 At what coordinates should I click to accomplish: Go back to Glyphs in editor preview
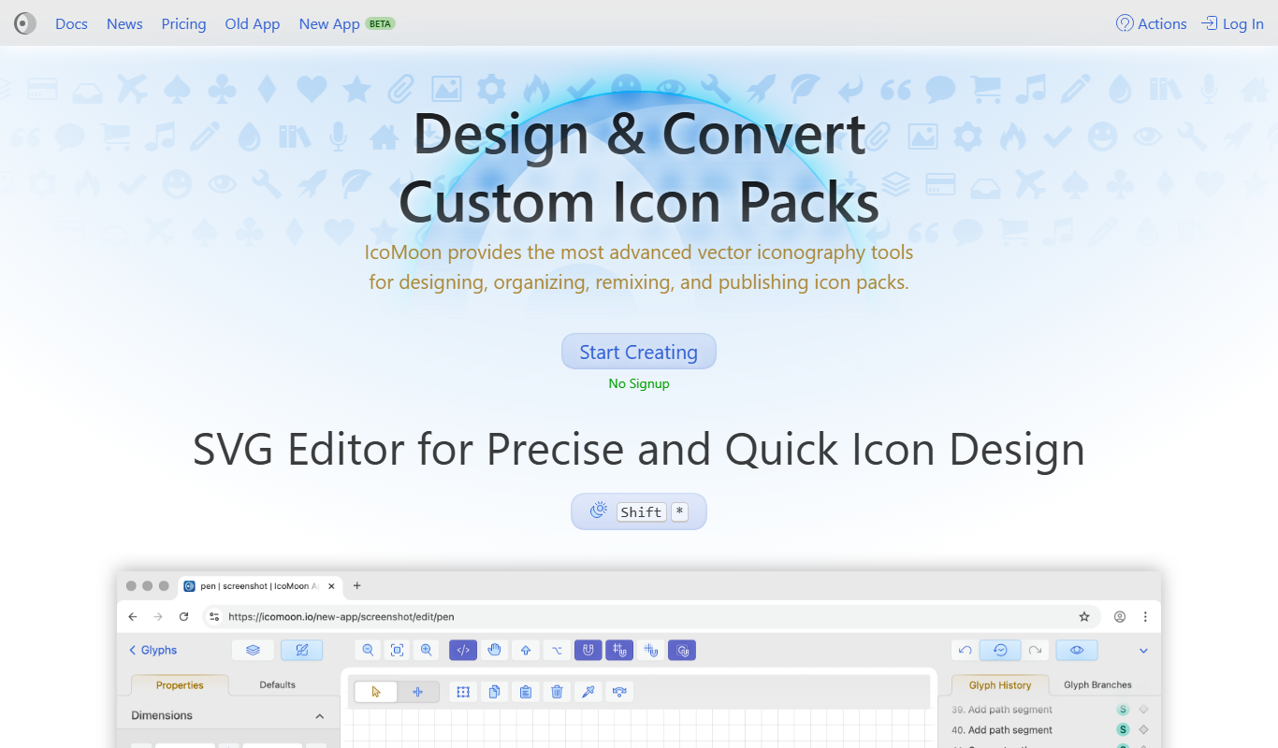(153, 650)
